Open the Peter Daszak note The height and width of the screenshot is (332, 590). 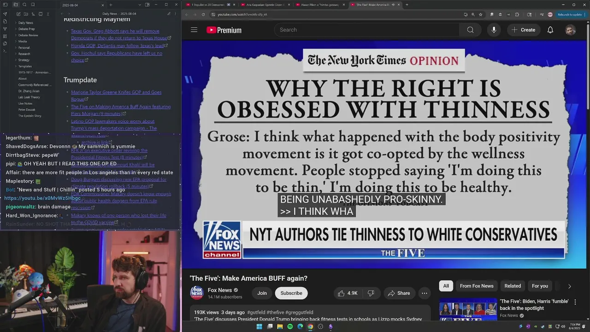pyautogui.click(x=27, y=110)
